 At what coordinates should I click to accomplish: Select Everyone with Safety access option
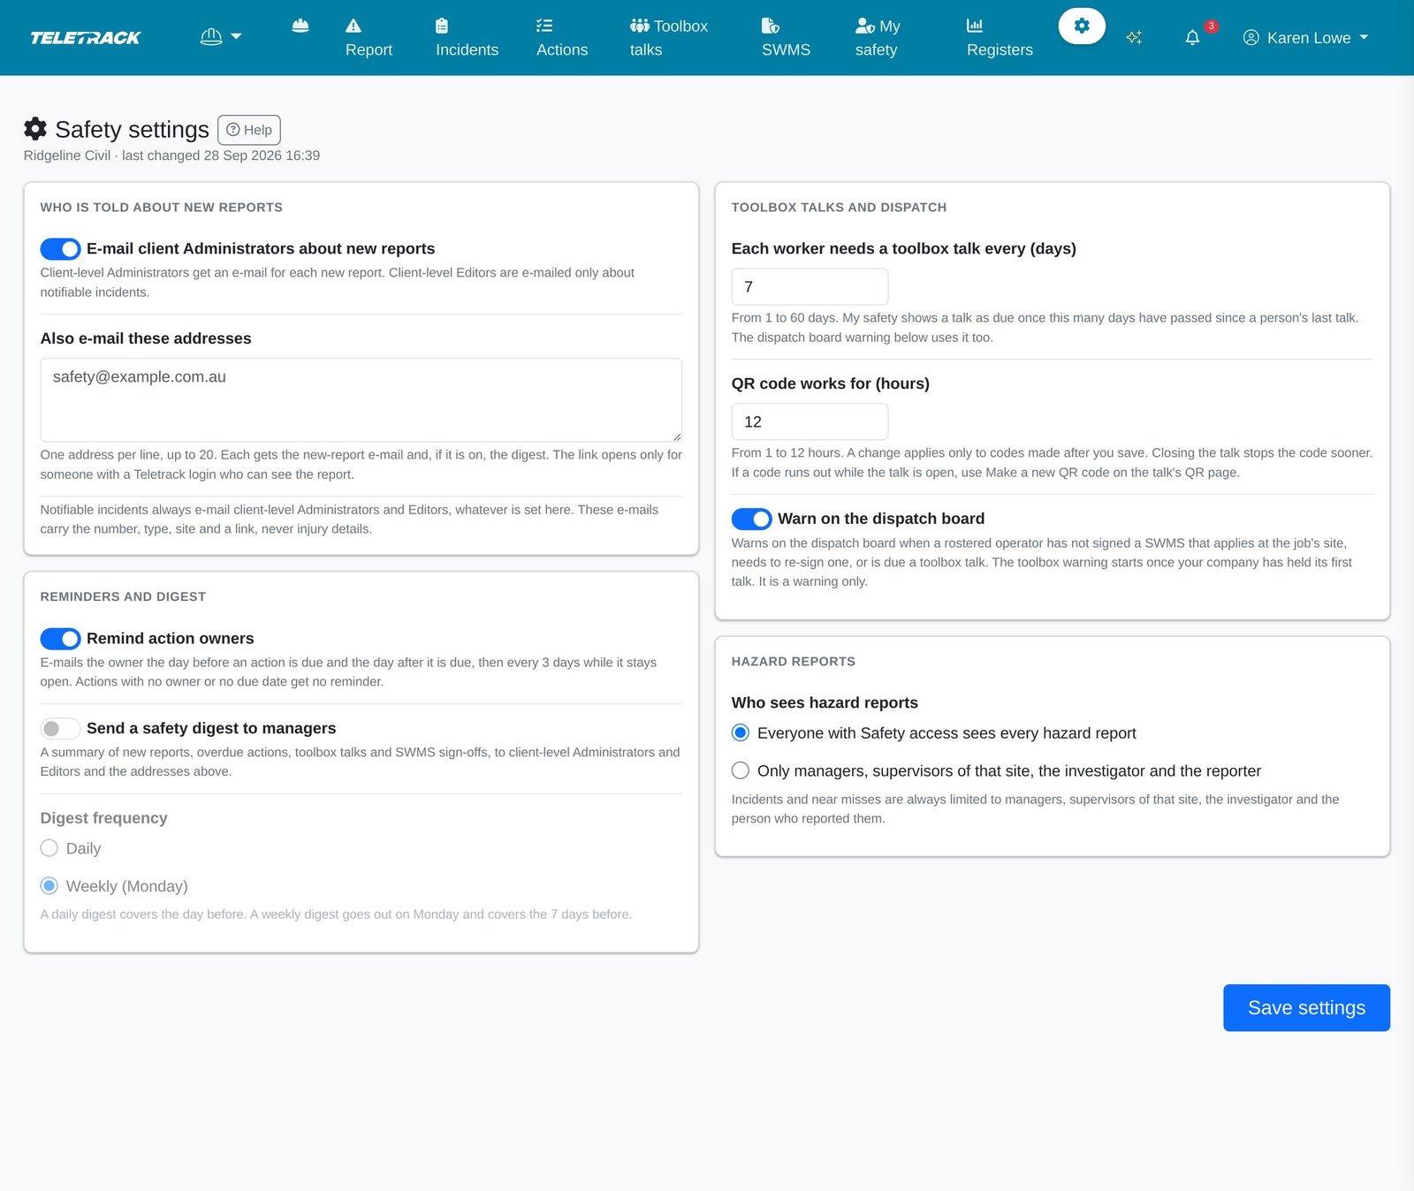(x=741, y=732)
